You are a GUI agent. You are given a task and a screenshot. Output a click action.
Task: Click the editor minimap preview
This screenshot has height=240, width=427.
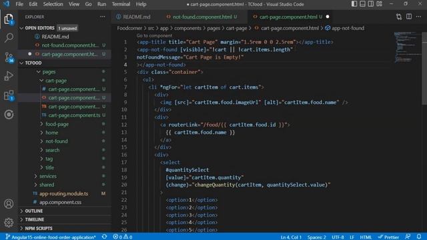click(407, 47)
